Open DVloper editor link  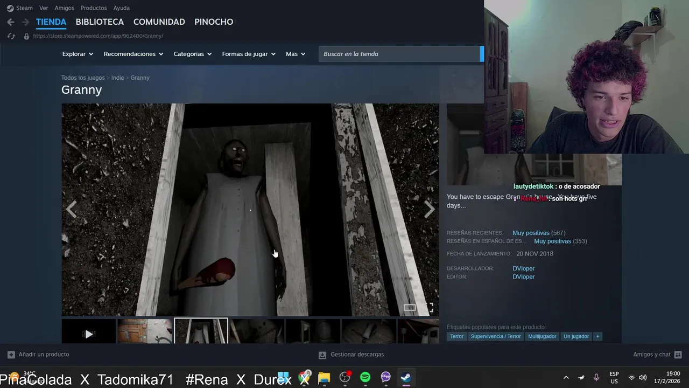point(524,277)
